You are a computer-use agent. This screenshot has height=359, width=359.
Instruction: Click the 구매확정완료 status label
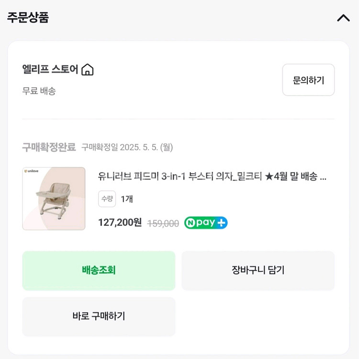(x=49, y=147)
